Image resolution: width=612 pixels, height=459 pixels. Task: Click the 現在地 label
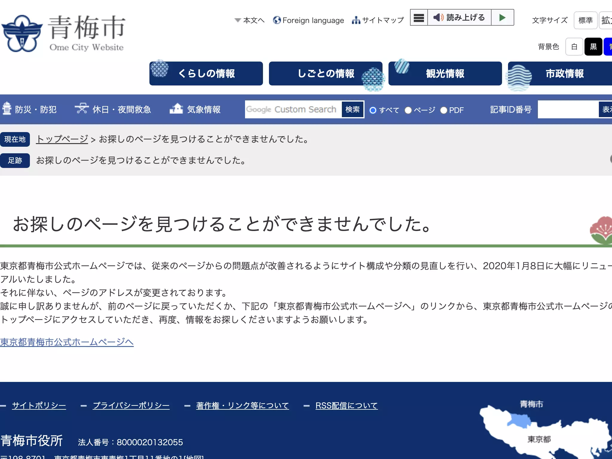15,139
